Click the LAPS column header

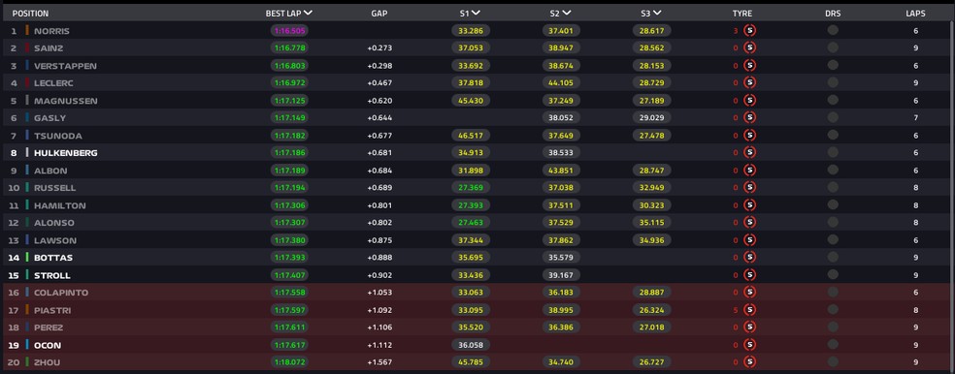pos(915,14)
